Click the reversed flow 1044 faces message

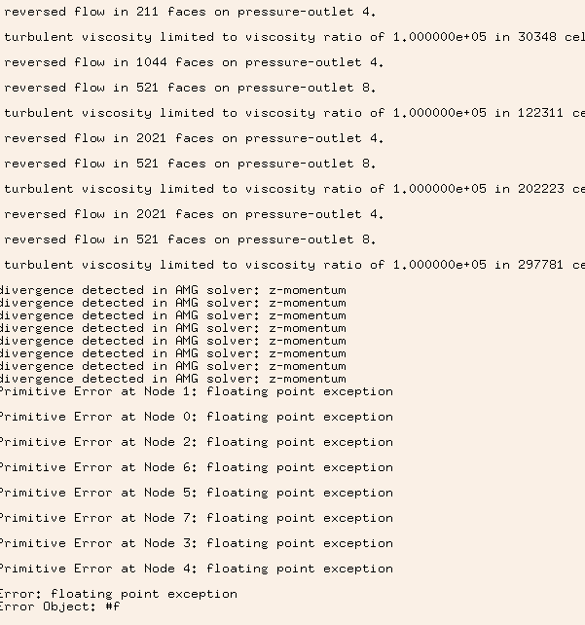(194, 62)
